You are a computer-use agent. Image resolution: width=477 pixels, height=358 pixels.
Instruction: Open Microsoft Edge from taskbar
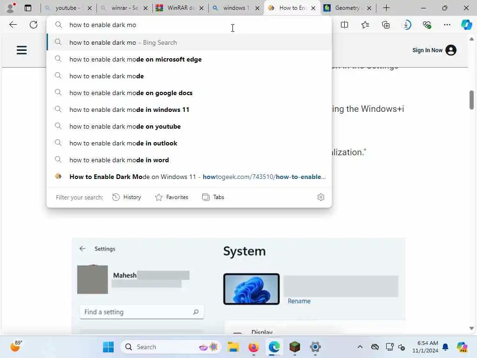(274, 347)
